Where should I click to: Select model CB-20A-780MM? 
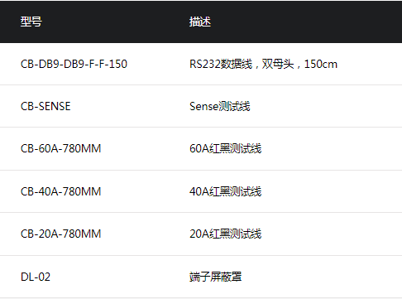point(61,234)
